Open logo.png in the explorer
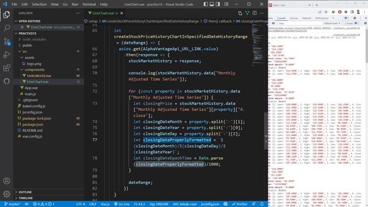This screenshot has width=368, height=207. (49, 64)
